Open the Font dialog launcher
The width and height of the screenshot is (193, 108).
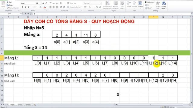click(x=47, y=11)
